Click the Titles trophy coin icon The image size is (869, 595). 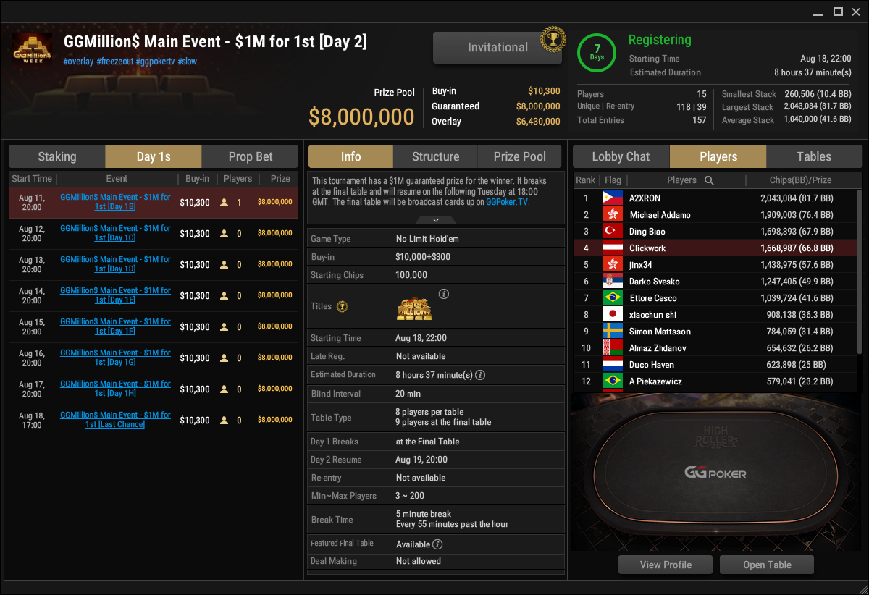pos(343,307)
